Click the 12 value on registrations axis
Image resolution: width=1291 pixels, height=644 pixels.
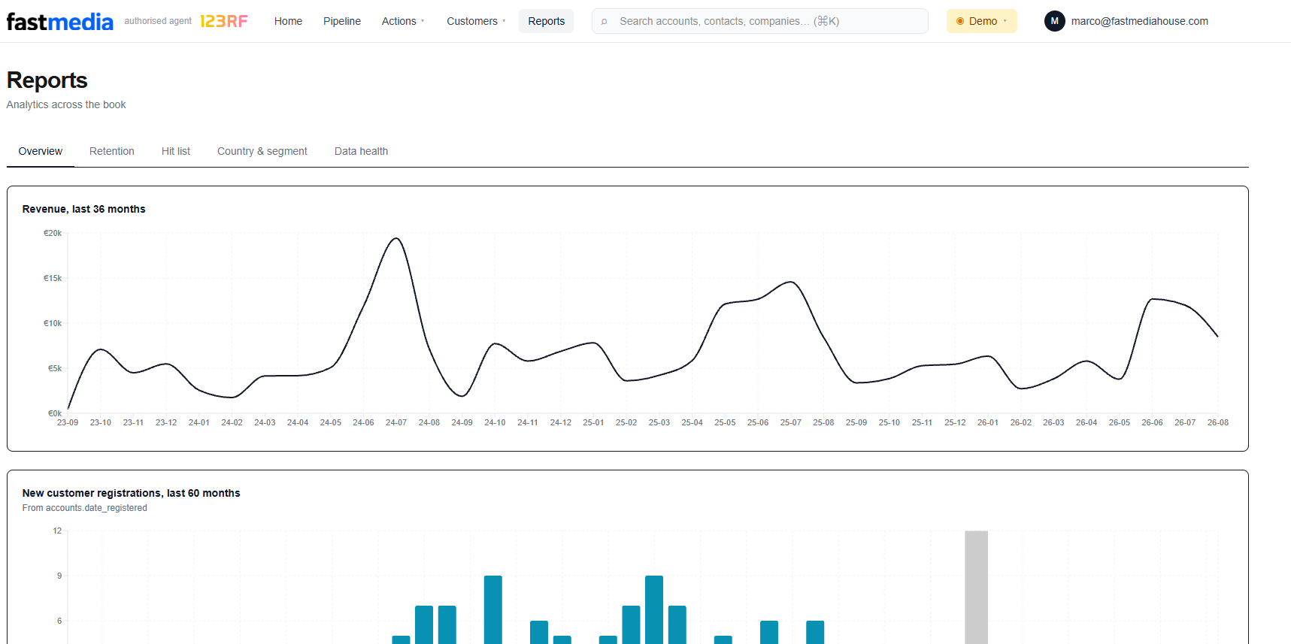click(x=57, y=531)
